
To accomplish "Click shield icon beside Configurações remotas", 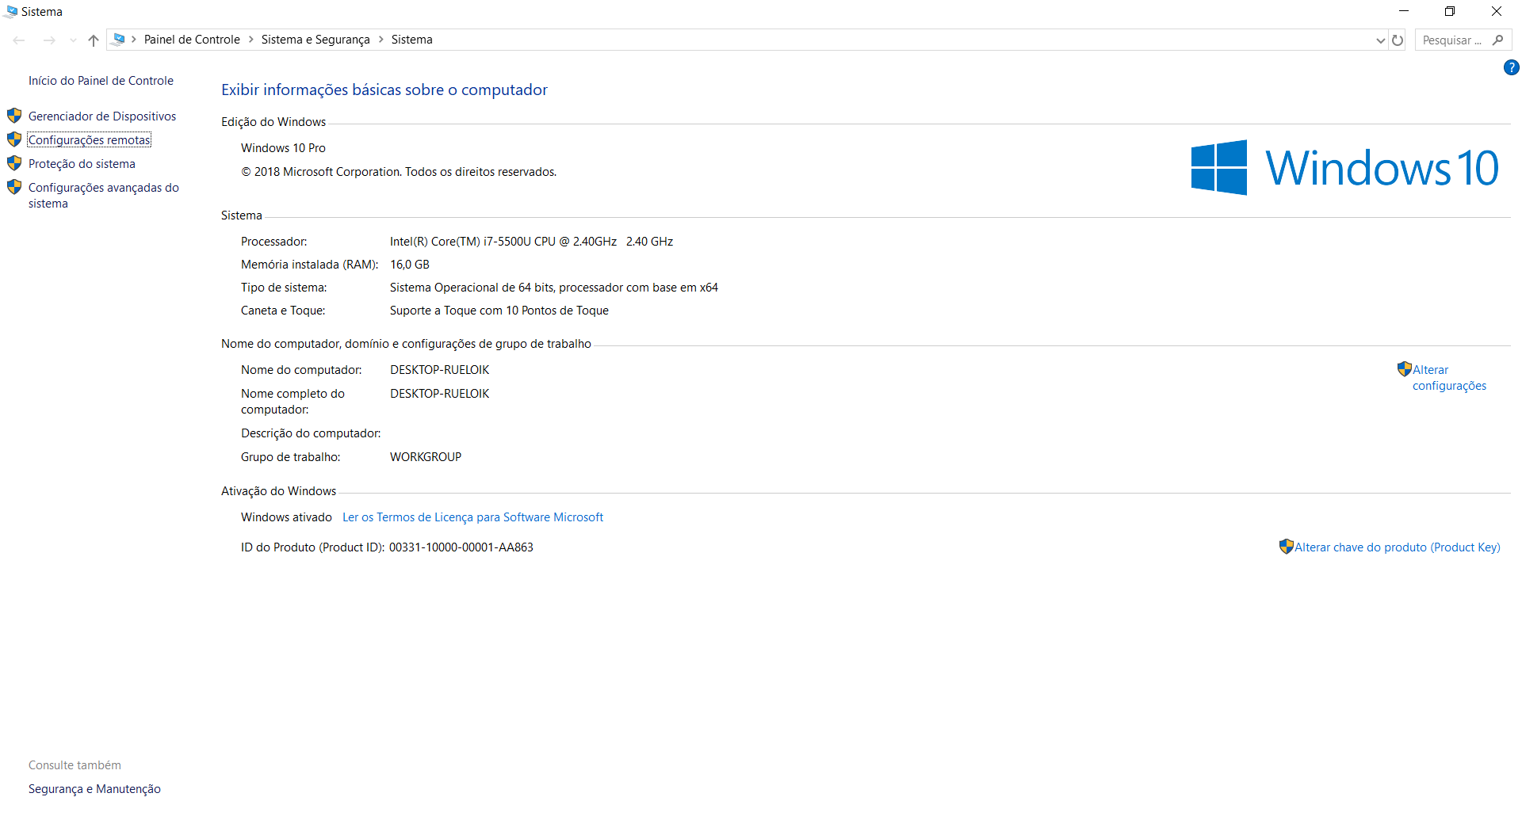I will click(x=14, y=139).
